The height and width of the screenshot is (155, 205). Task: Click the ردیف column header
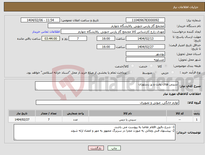click(197, 113)
